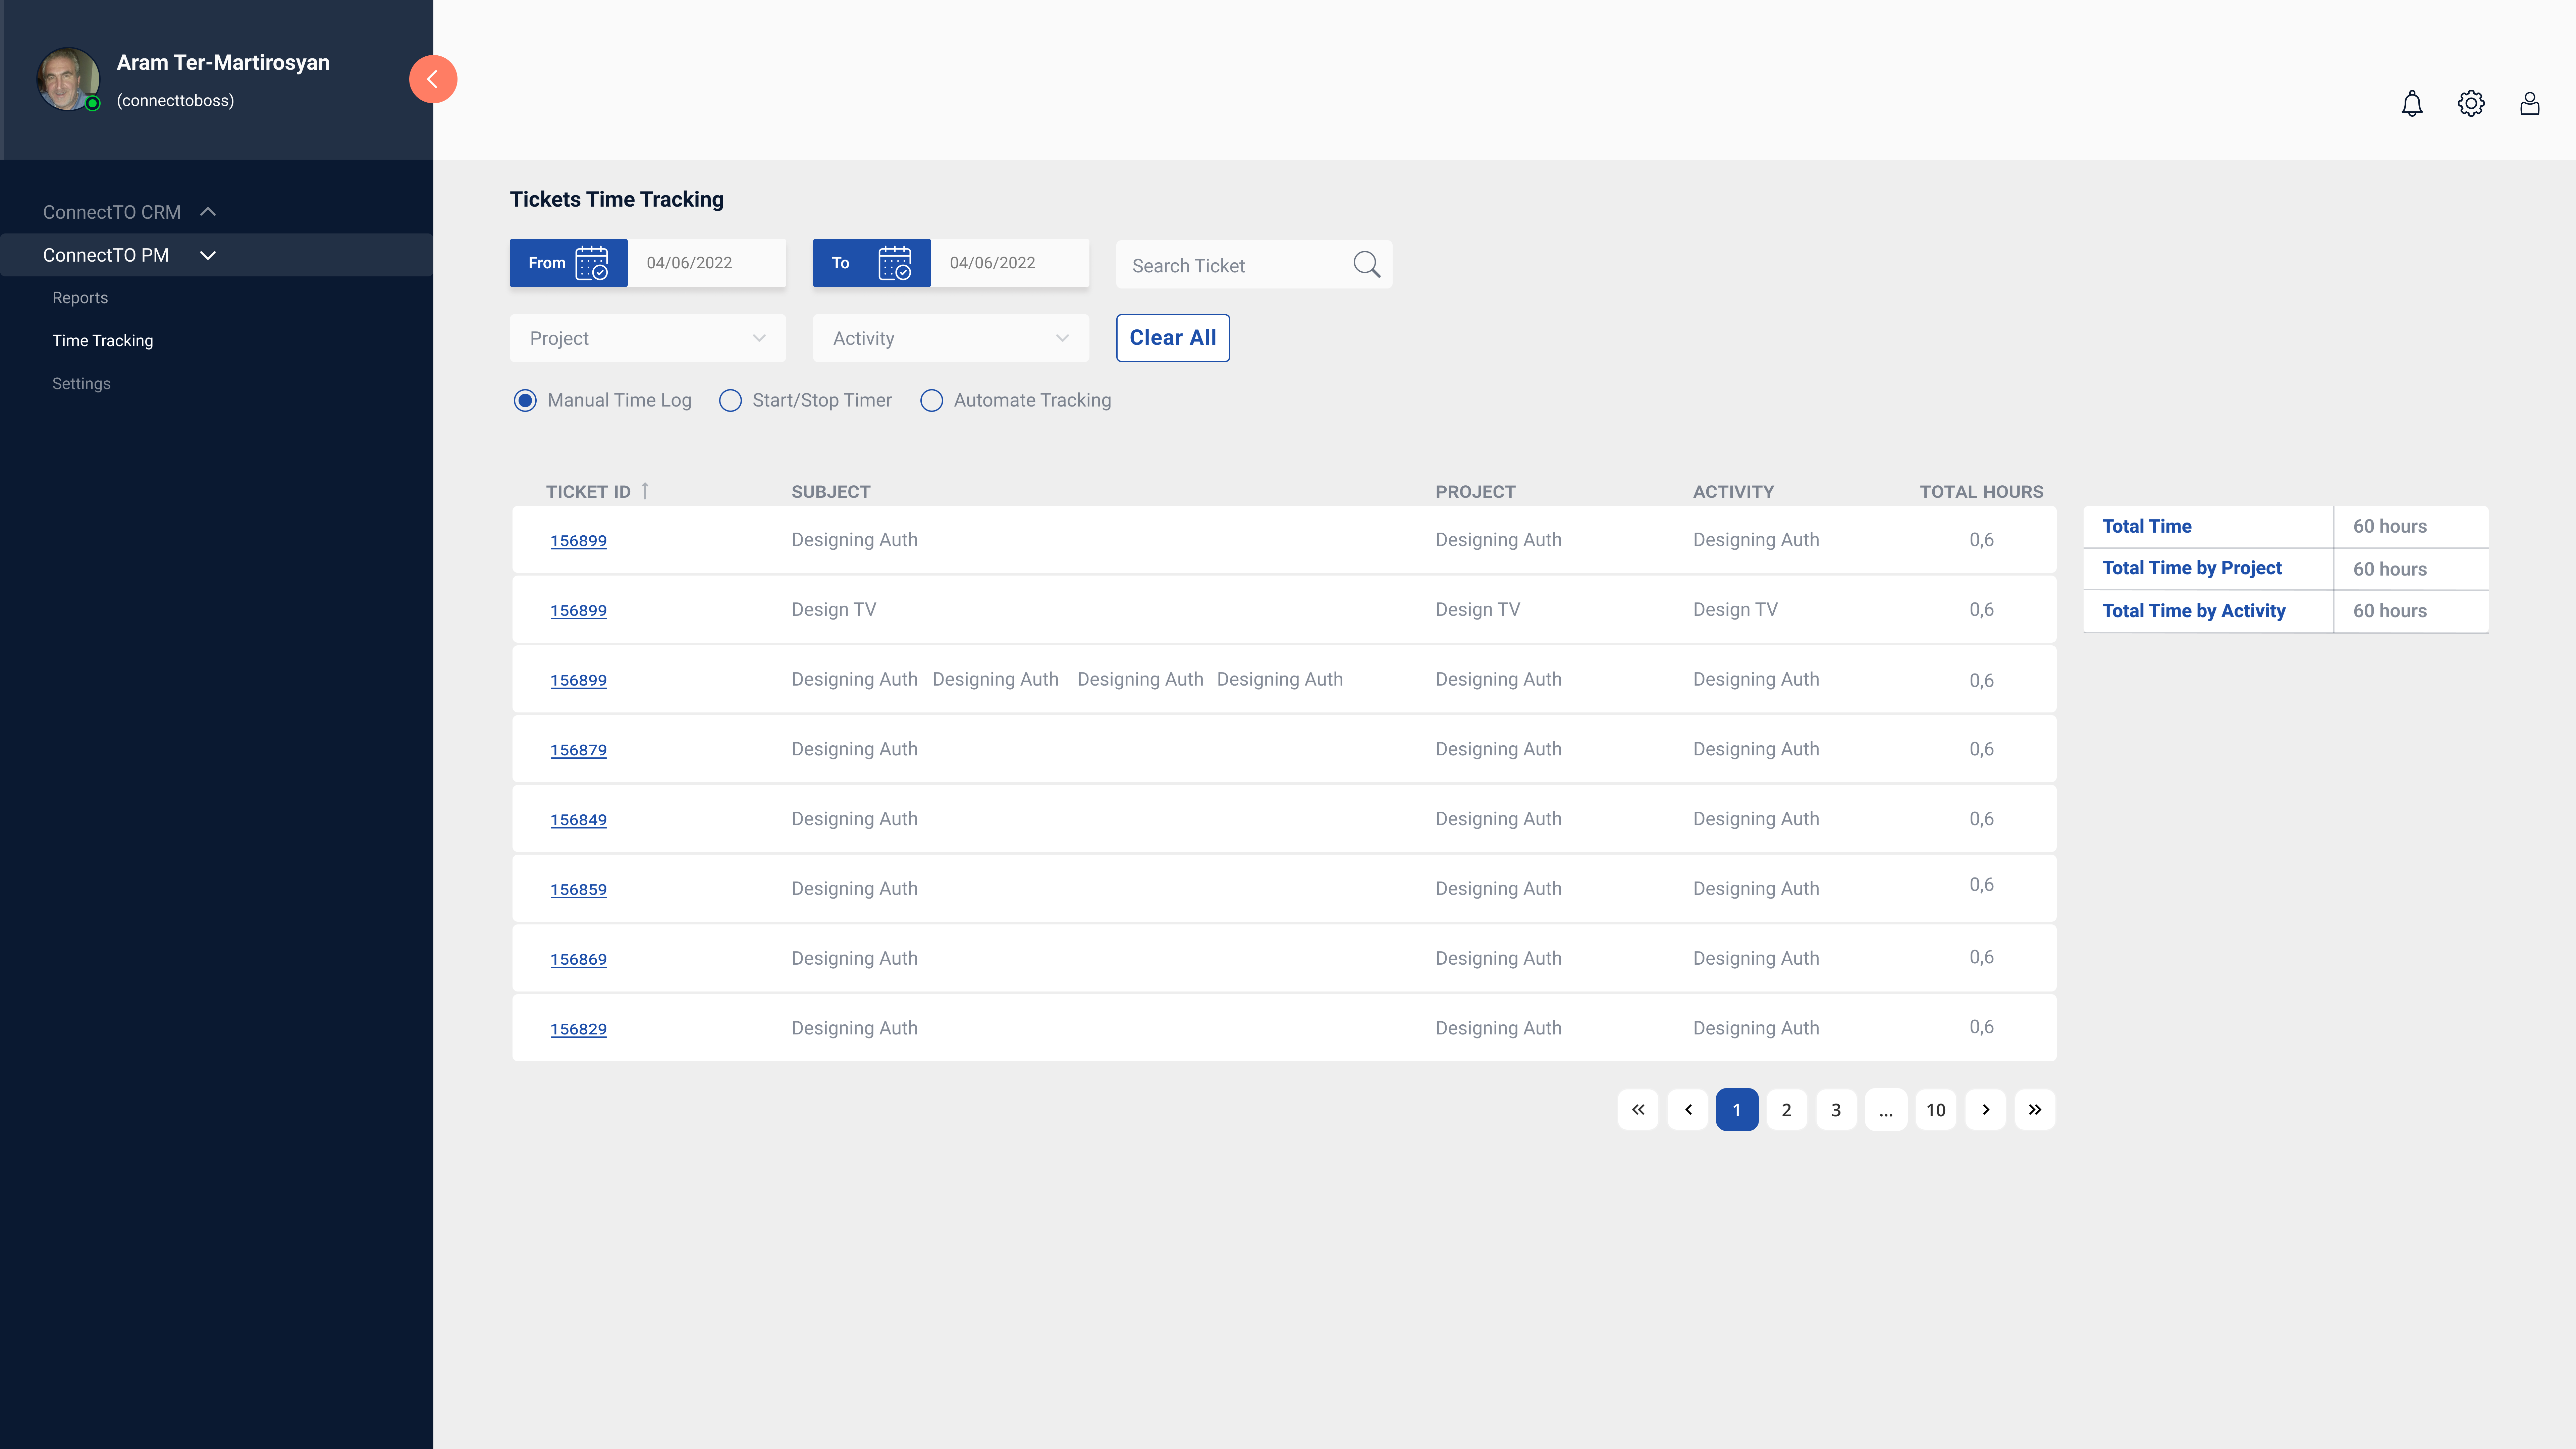Sort by Ticket ID arrow icon
The image size is (2576, 1449).
click(x=645, y=491)
